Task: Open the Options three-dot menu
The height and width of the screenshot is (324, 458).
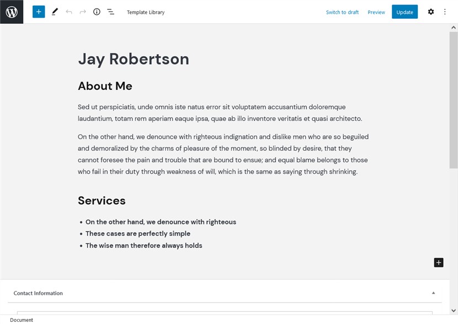Action: click(x=445, y=12)
